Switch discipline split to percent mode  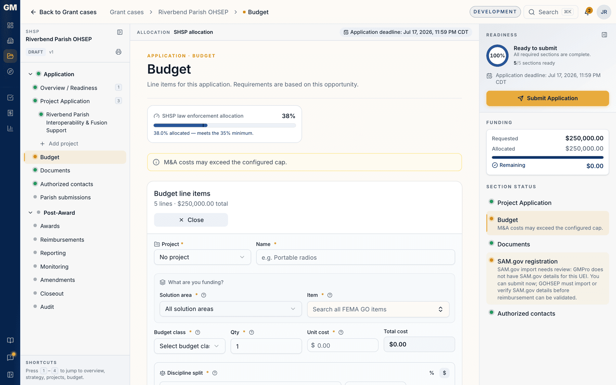432,373
